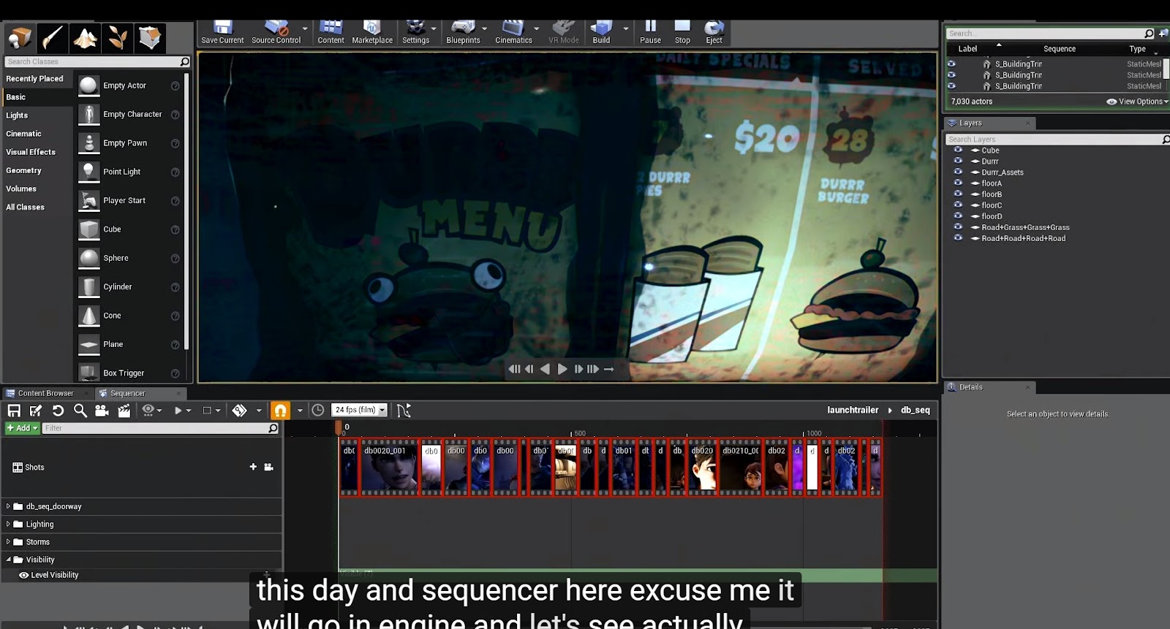Click the Build toolbar button
The width and height of the screenshot is (1170, 629).
coord(601,33)
